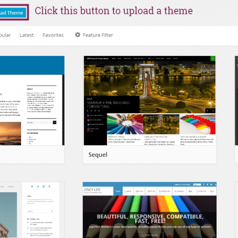Click the green search icon in Sequel preview
The width and height of the screenshot is (238, 238).
213,58
